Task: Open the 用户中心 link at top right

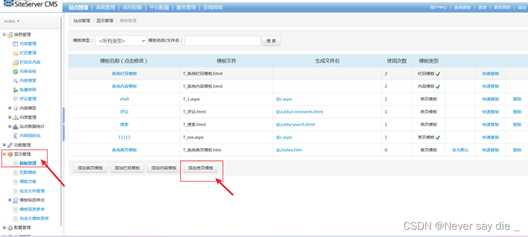Action: tap(438, 7)
